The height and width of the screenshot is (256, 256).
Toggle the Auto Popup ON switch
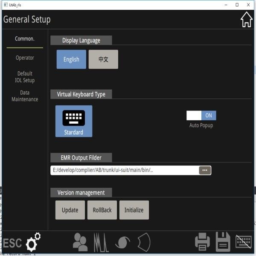[x=201, y=116]
